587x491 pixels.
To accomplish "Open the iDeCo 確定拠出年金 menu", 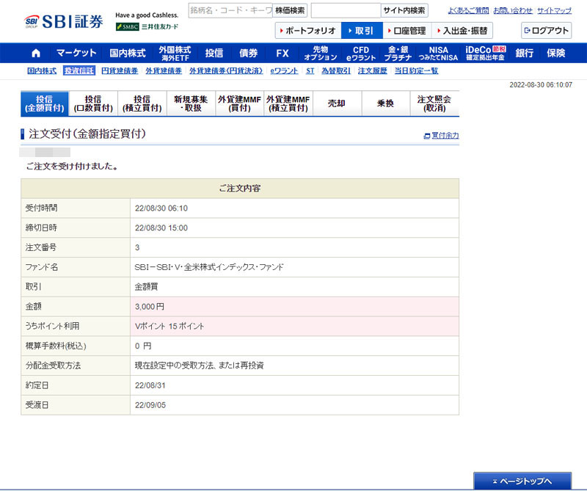I will coord(485,53).
